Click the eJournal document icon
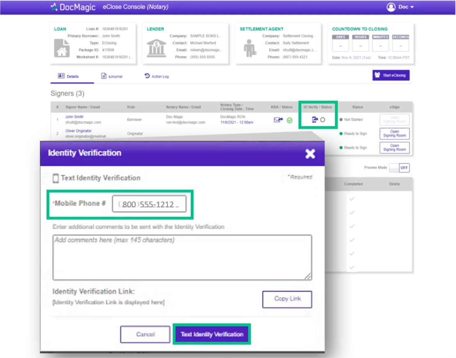456x358 pixels. (x=104, y=76)
